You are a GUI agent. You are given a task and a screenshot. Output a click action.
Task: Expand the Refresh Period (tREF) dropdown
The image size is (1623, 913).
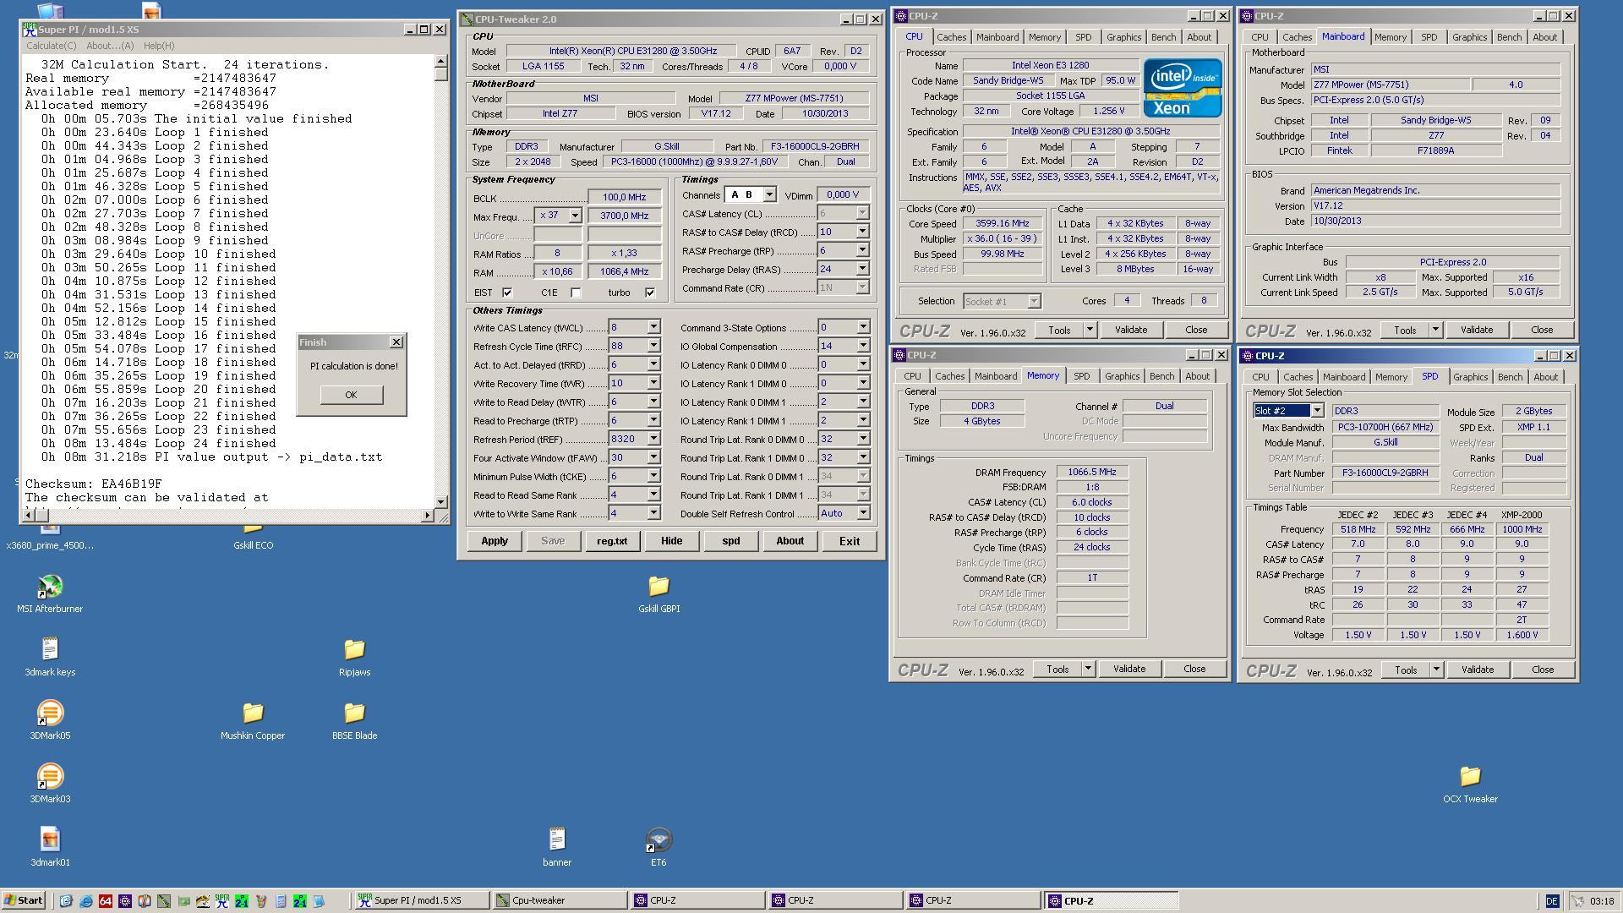pyautogui.click(x=653, y=439)
